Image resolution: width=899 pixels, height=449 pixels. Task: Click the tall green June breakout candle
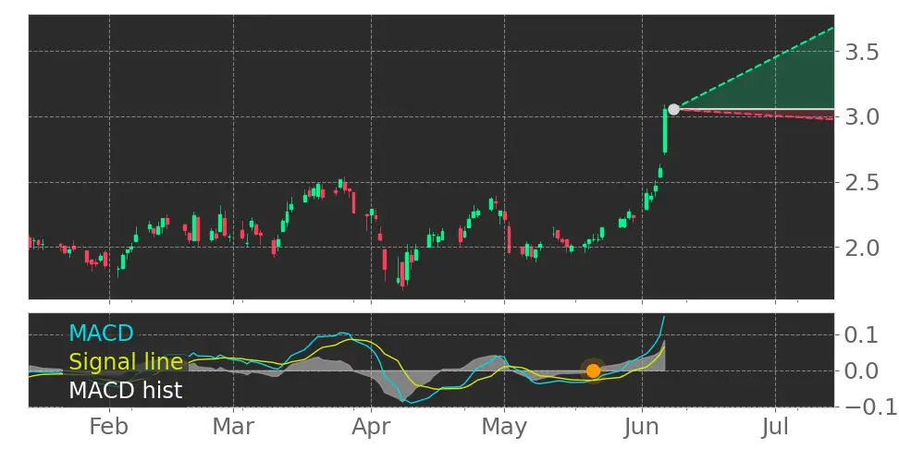(x=665, y=131)
